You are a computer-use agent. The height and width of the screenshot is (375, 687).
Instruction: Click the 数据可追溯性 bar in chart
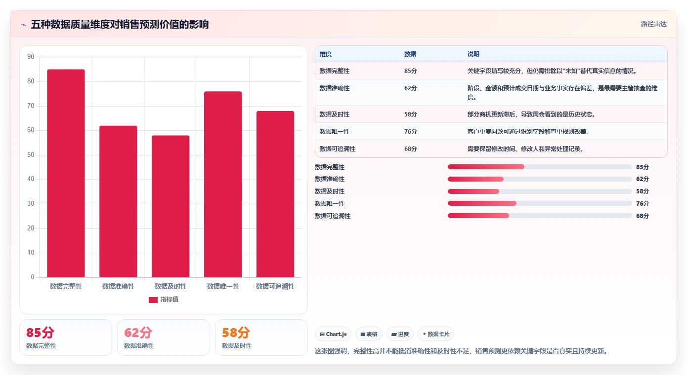[275, 194]
